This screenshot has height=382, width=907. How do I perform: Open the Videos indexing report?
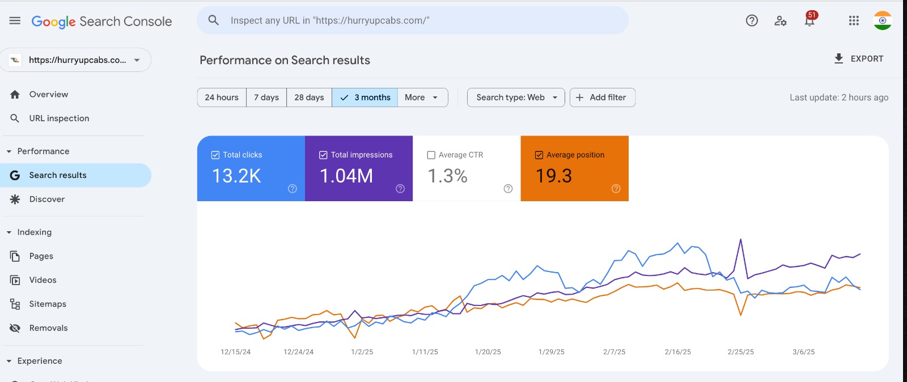(x=75, y=280)
